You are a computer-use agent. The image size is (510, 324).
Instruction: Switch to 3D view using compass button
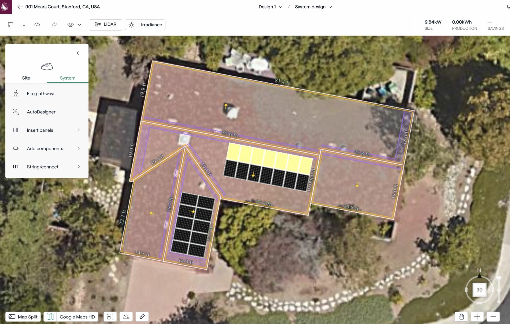479,290
